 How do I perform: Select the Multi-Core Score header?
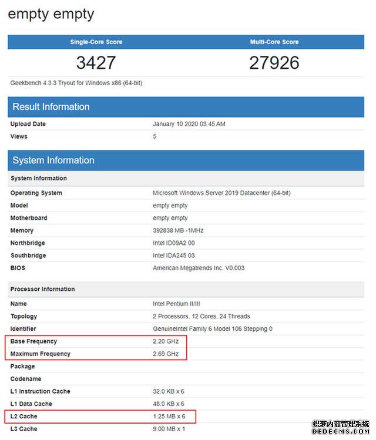[274, 42]
